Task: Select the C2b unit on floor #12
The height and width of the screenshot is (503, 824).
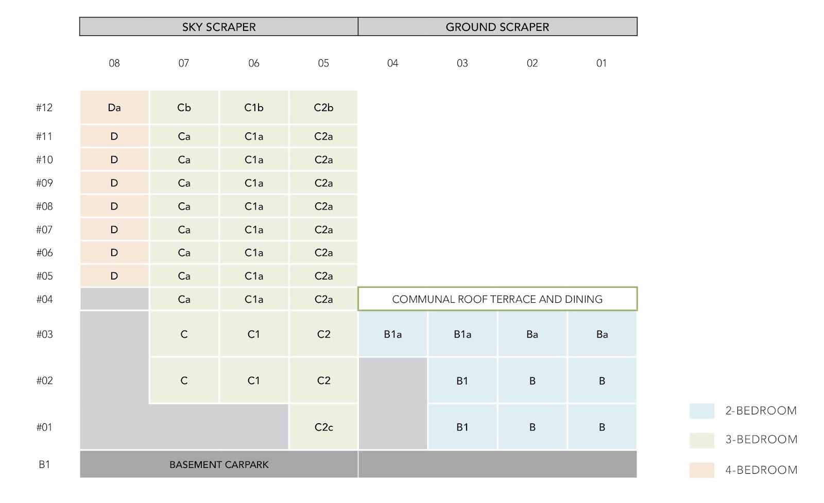Action: click(323, 107)
